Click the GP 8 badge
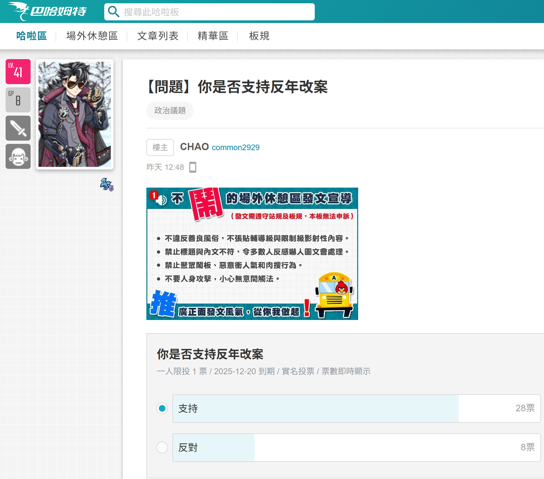The image size is (544, 479). pos(18,100)
